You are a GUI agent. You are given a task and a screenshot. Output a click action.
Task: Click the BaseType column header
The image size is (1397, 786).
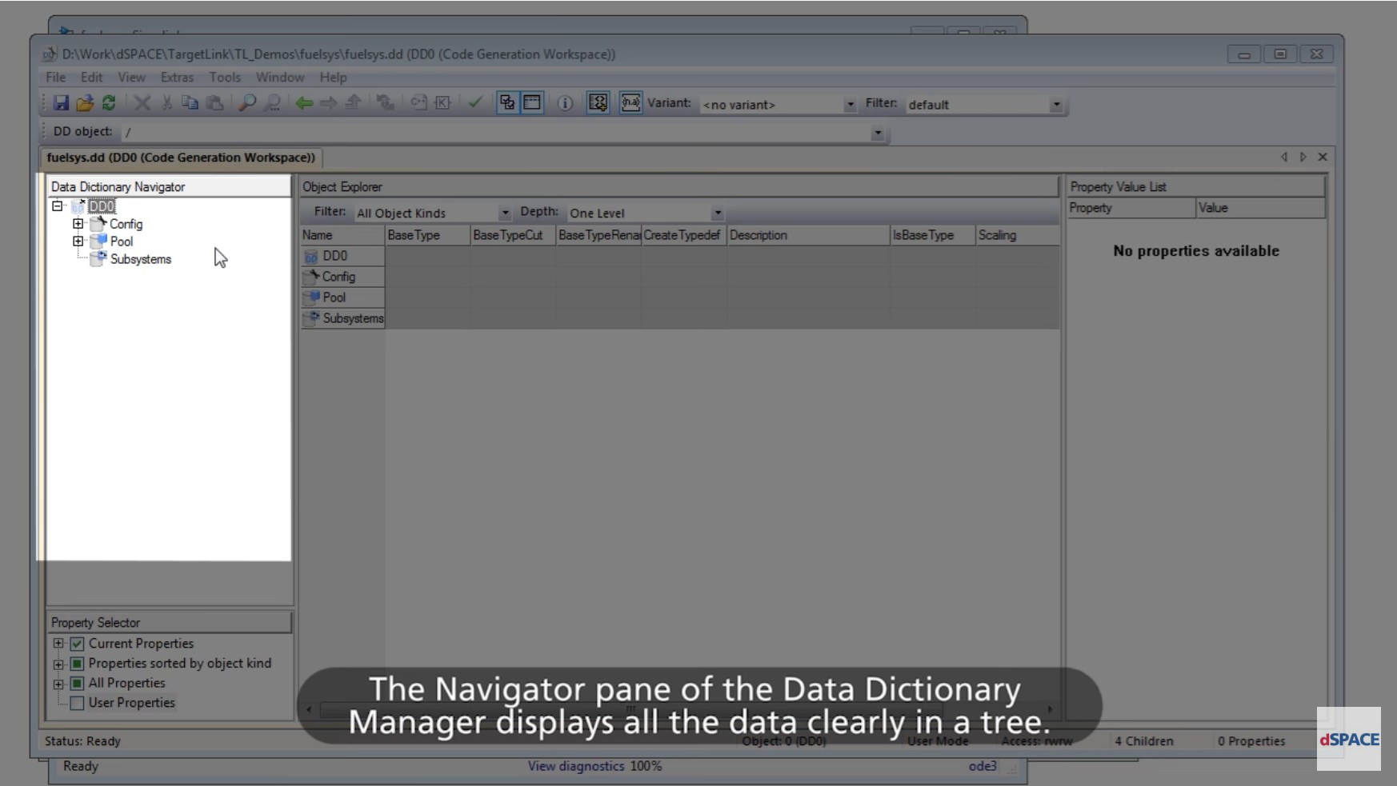pyautogui.click(x=427, y=235)
